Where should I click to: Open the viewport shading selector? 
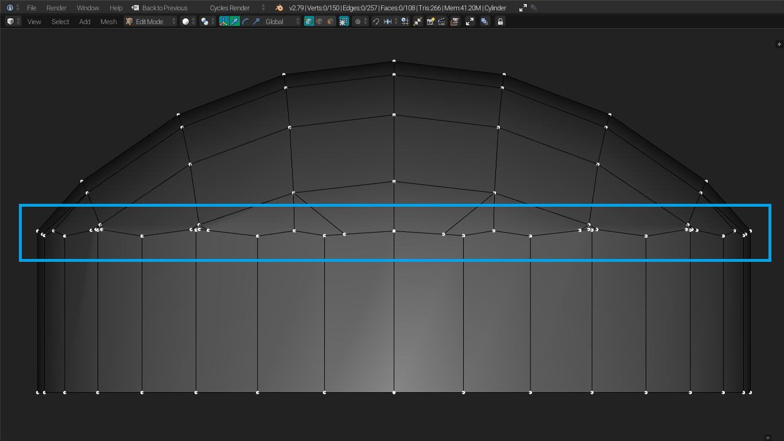point(189,21)
